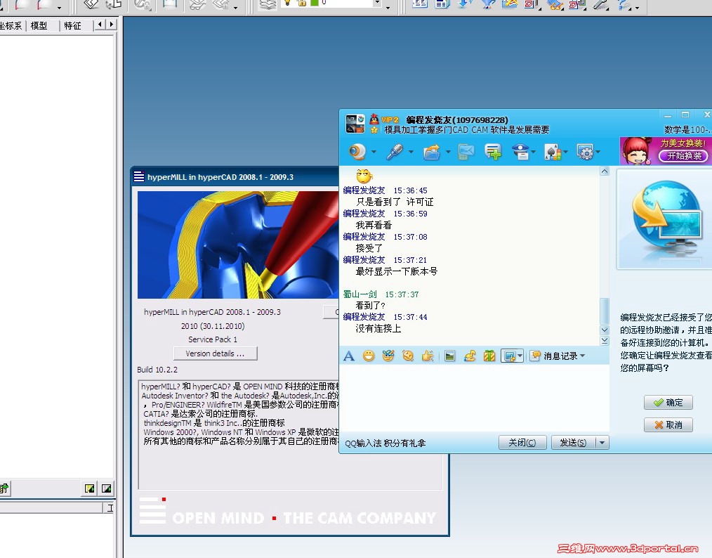Screen dimensions: 712x558
Task: Launch QQ games cards icon
Action: click(x=553, y=152)
